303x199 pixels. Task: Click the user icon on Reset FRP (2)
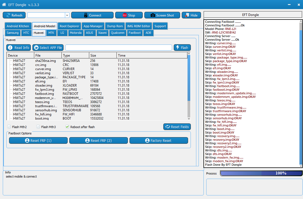(x=87, y=140)
